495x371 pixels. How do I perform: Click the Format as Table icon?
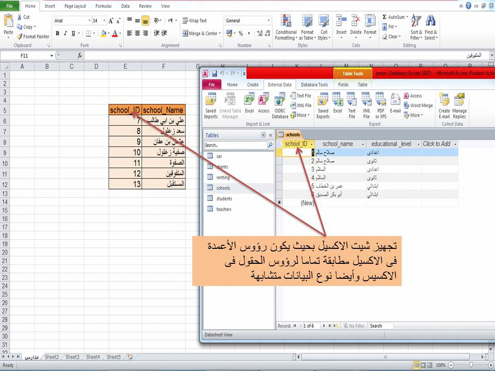307,22
